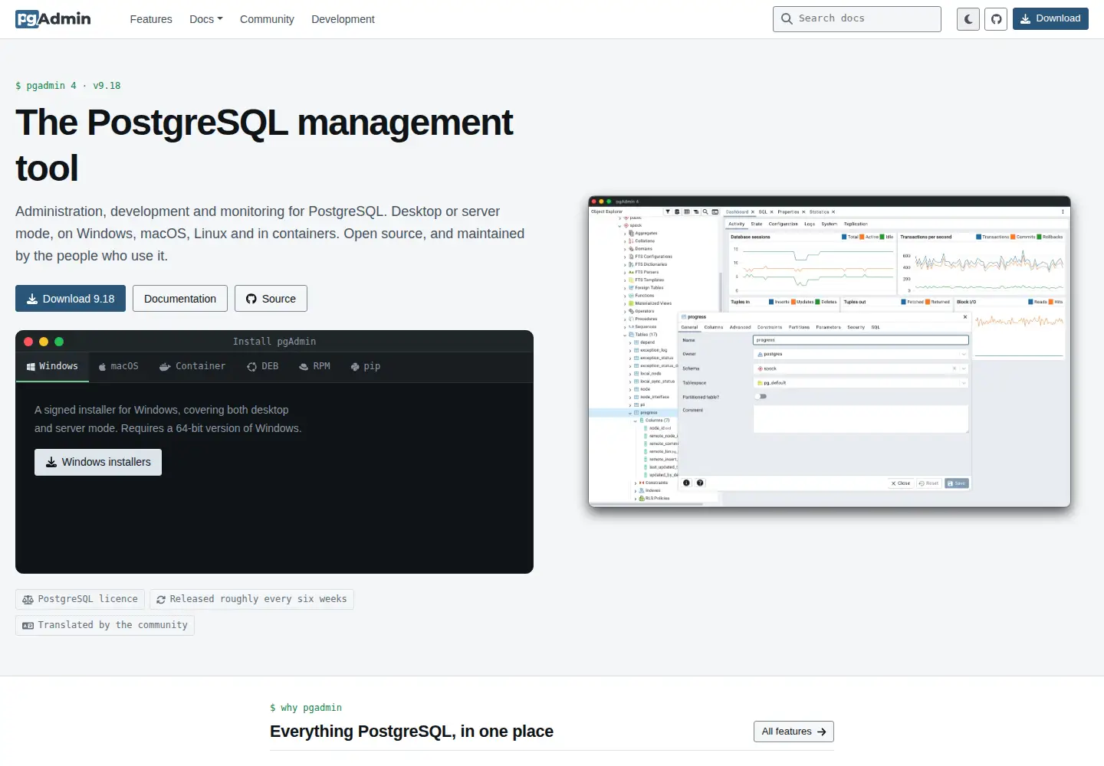Click the Download 9.18 button
This screenshot has width=1104, height=766.
71,299
